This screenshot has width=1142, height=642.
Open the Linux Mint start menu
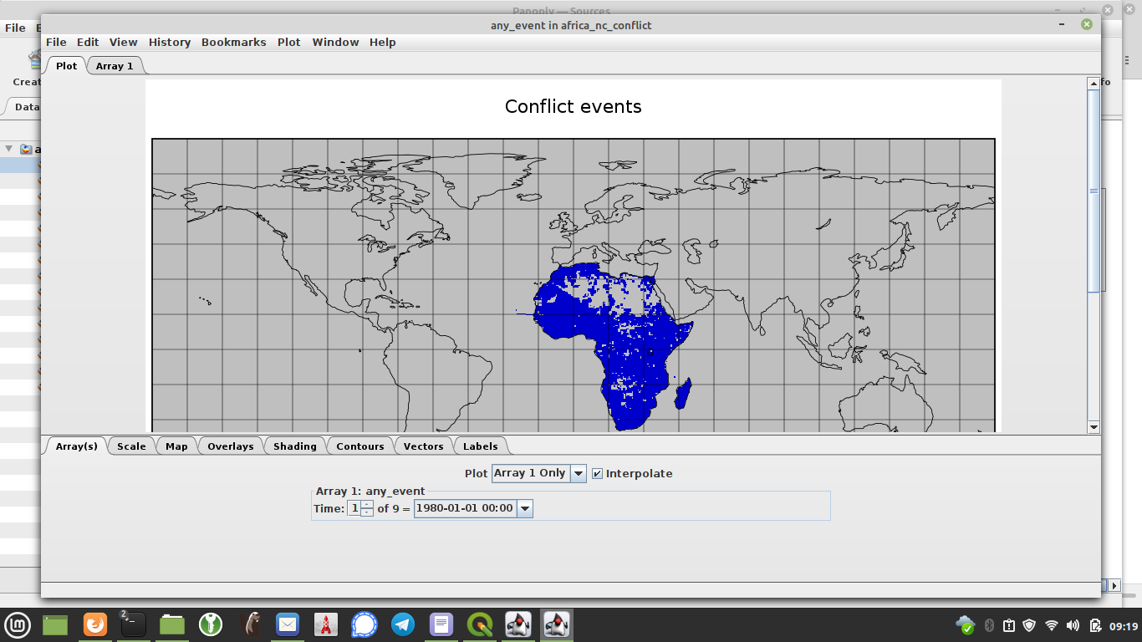18,624
